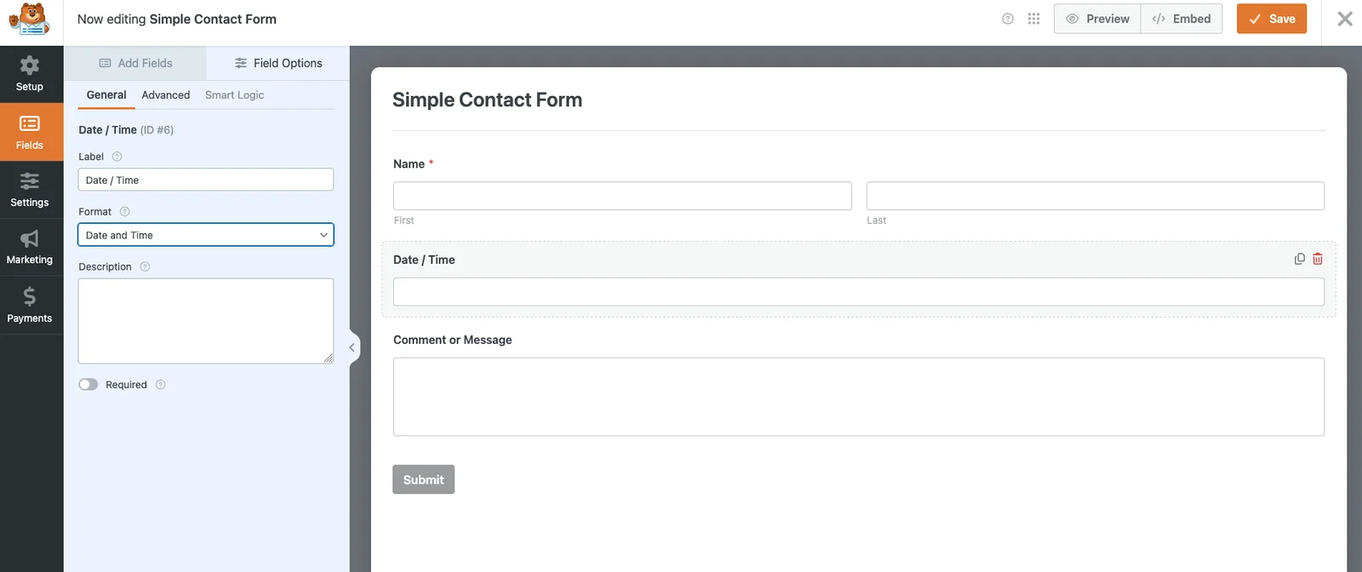1362x572 pixels.
Task: Open the Payments dollar section
Action: pyautogui.click(x=30, y=305)
